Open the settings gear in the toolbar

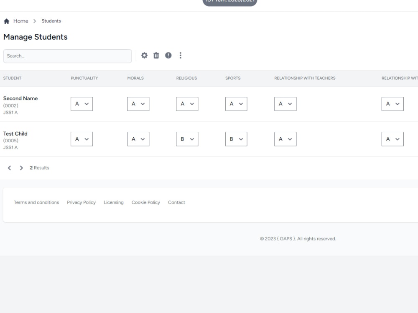click(x=144, y=55)
